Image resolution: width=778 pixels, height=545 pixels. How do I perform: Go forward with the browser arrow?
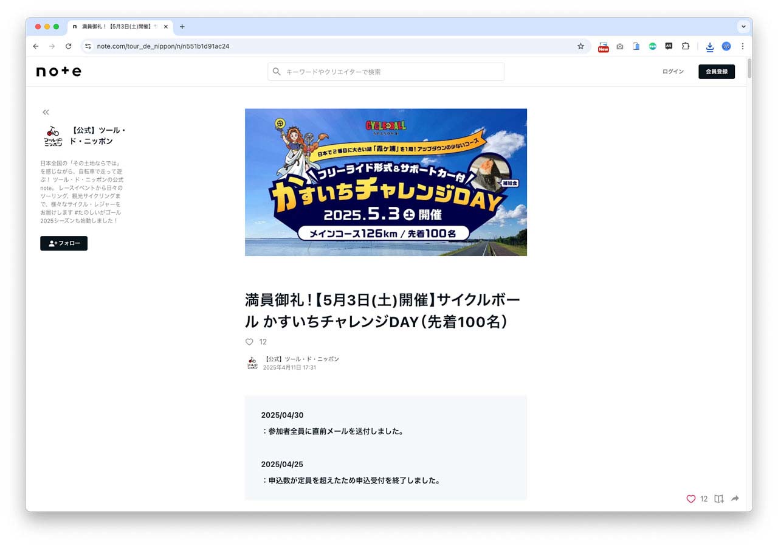click(x=52, y=46)
